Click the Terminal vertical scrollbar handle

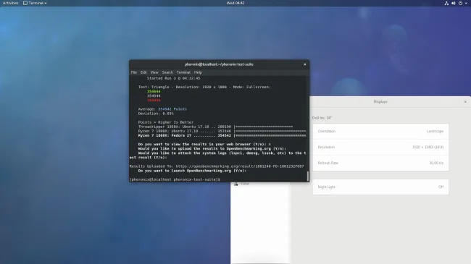coord(307,176)
